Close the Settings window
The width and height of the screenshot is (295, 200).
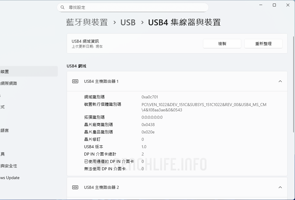pyautogui.click(x=288, y=5)
